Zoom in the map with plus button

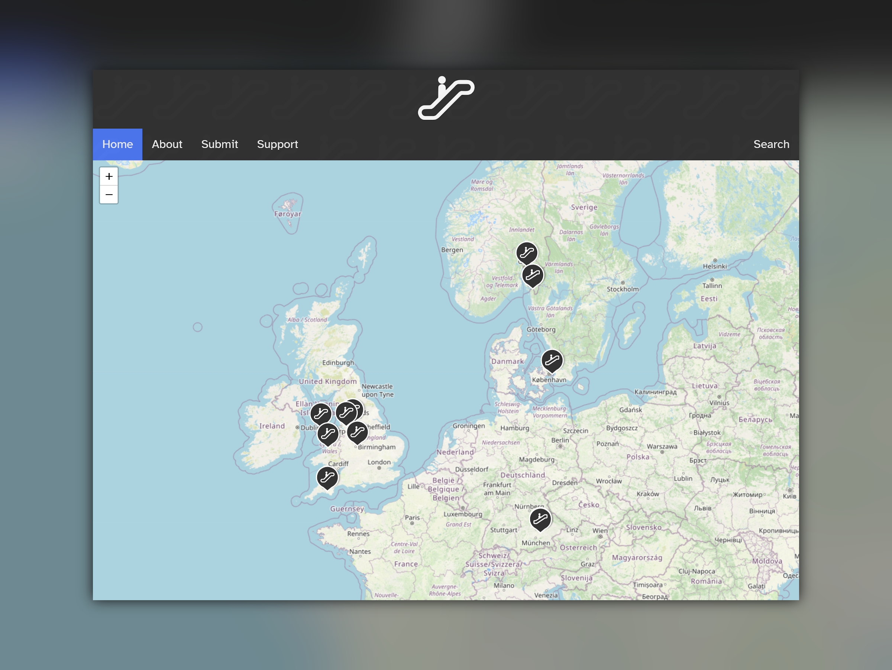click(x=109, y=176)
